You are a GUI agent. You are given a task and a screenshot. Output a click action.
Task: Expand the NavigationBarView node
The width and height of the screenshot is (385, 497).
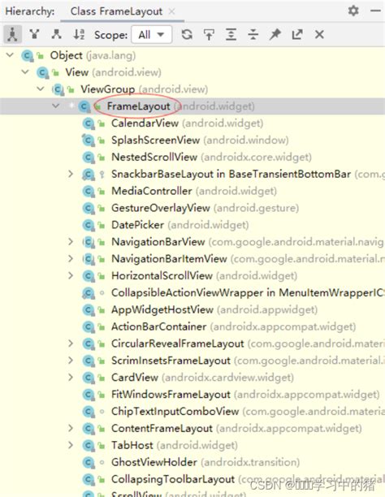[71, 242]
